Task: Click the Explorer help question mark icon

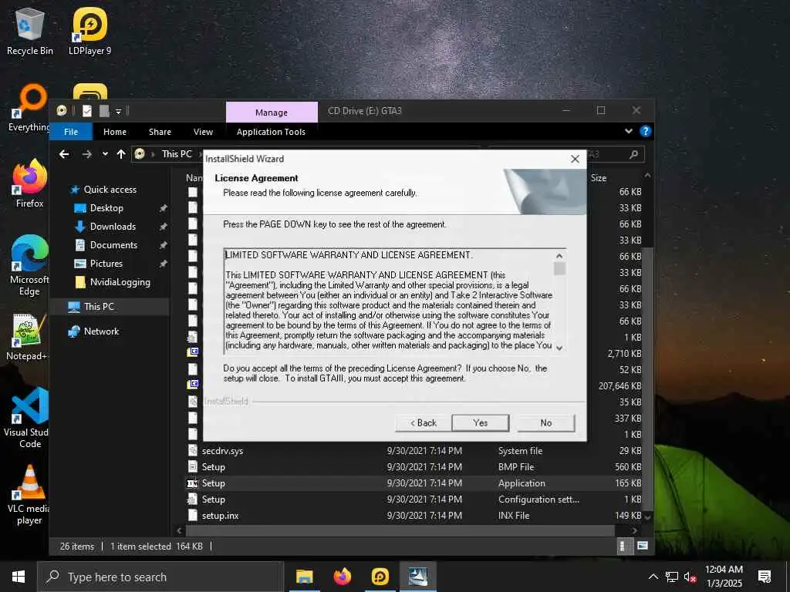Action: [x=645, y=131]
